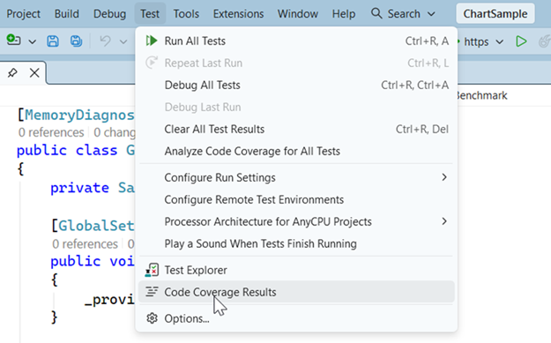Click the Save All icon in toolbar
Viewport: 551px width, 343px height.
[x=76, y=41]
